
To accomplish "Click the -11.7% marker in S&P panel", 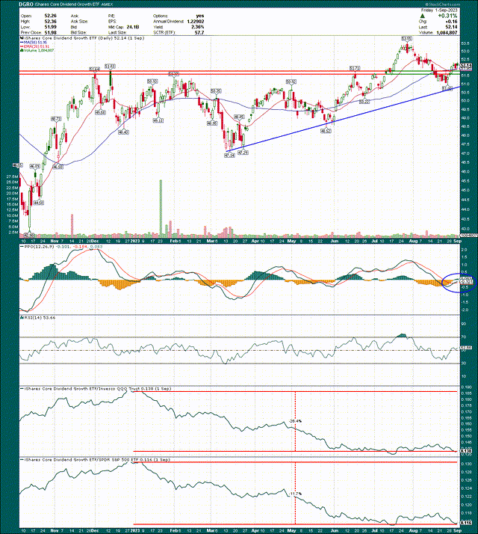I will pos(295,494).
